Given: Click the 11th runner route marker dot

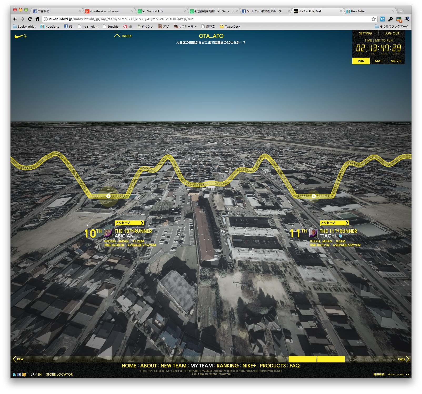Looking at the screenshot, I should click(x=314, y=196).
